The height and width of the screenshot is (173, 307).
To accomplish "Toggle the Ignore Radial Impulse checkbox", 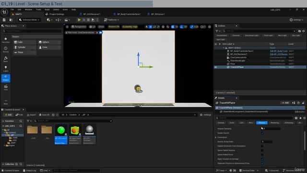I will [x=262, y=150].
